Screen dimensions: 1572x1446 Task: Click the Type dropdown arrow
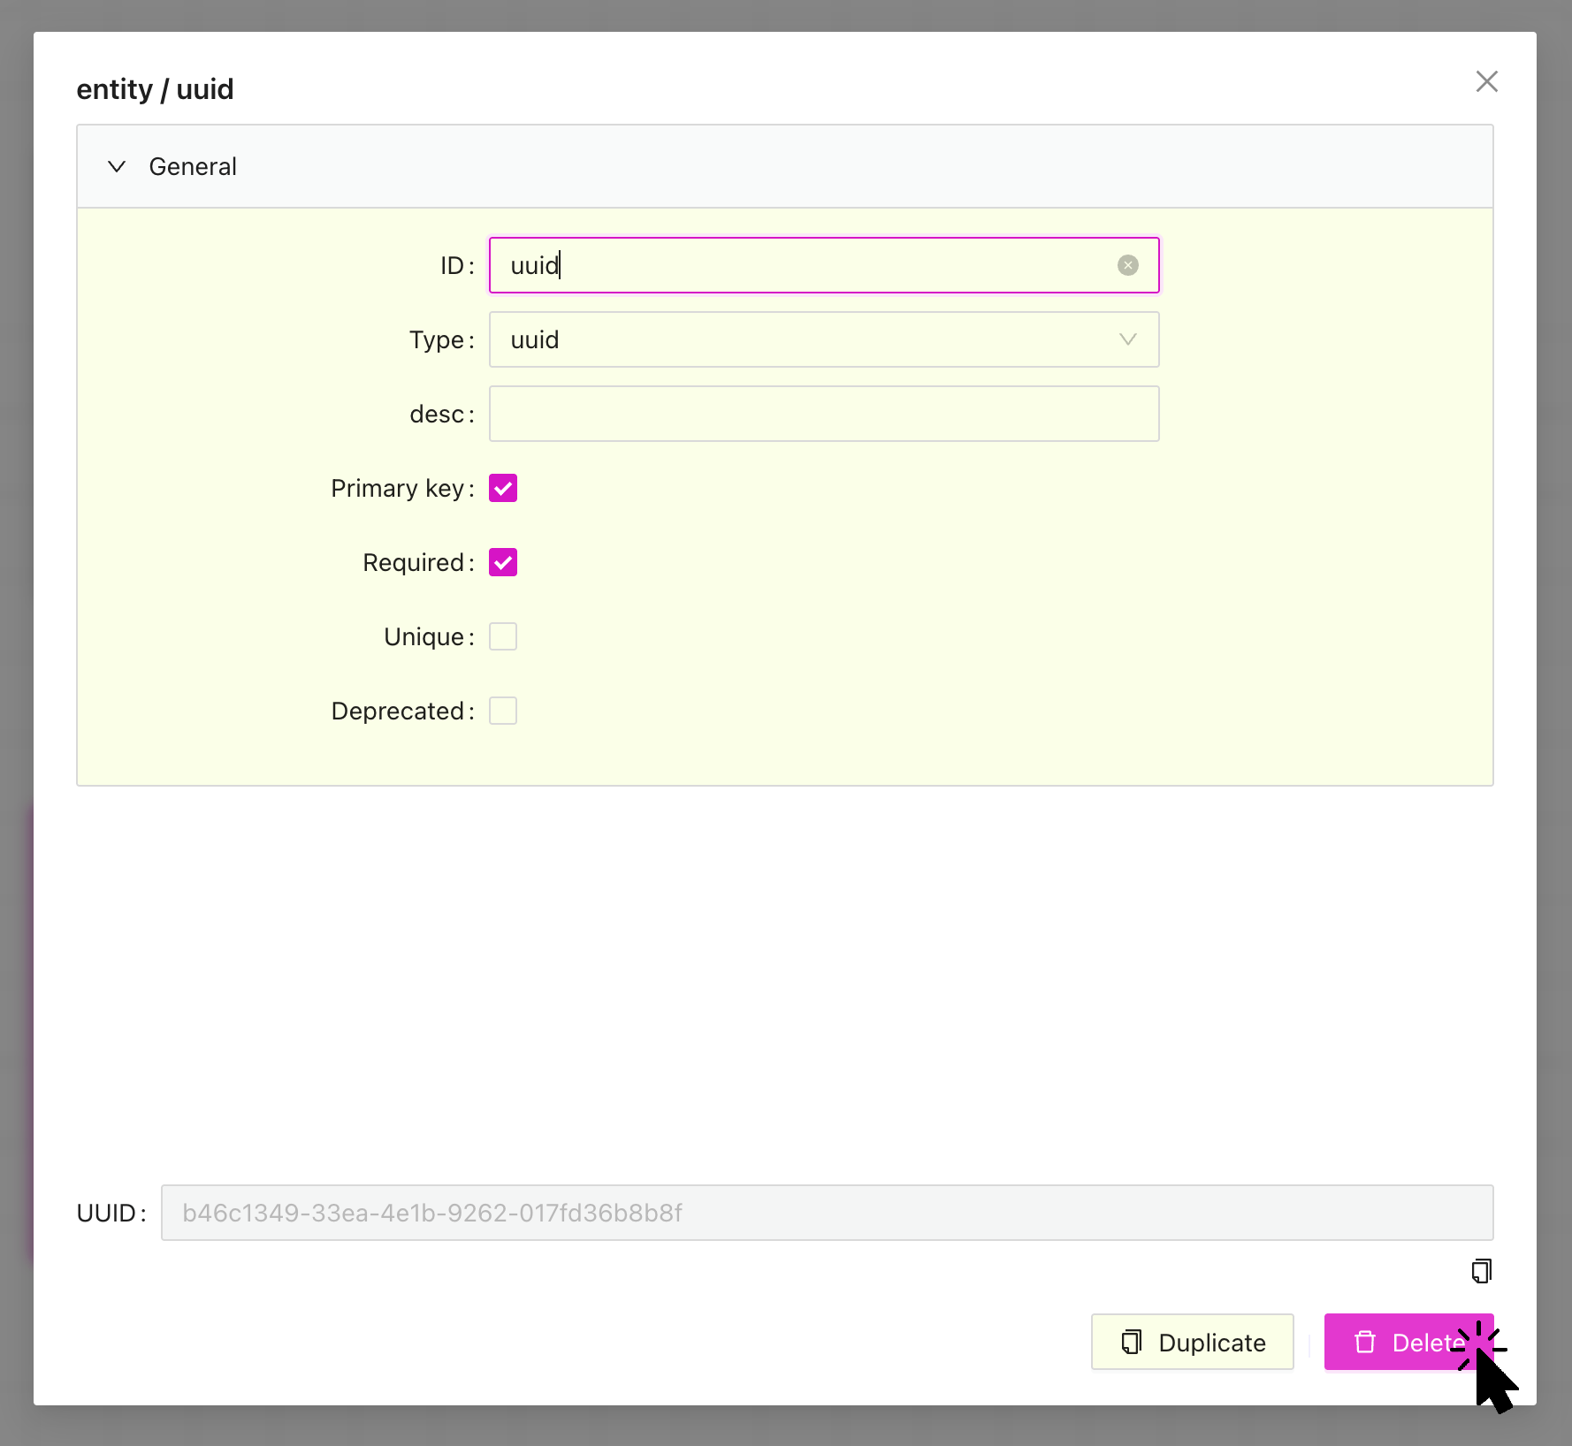click(1127, 339)
